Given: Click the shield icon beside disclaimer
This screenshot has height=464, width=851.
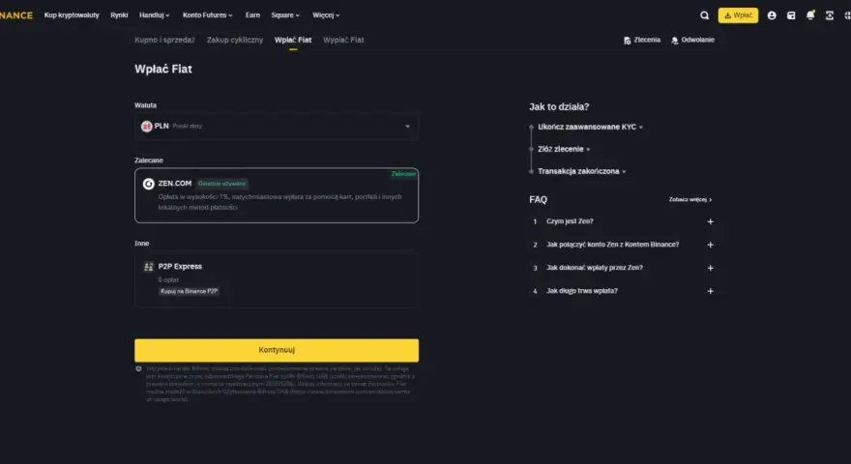Looking at the screenshot, I should pos(138,369).
